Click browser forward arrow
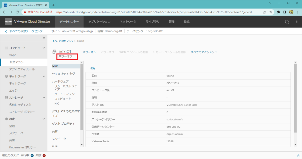Viewport: 302px width, 159px height. pyautogui.click(x=11, y=12)
